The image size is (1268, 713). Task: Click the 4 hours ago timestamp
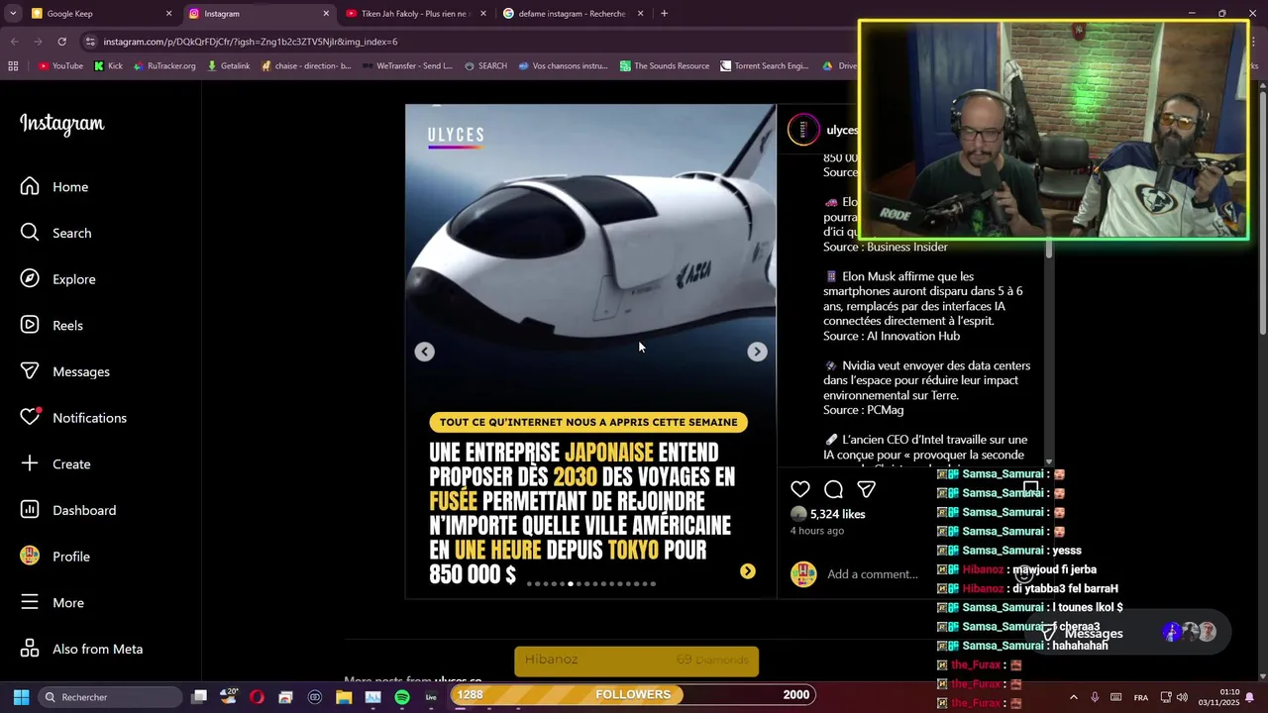pos(817,531)
